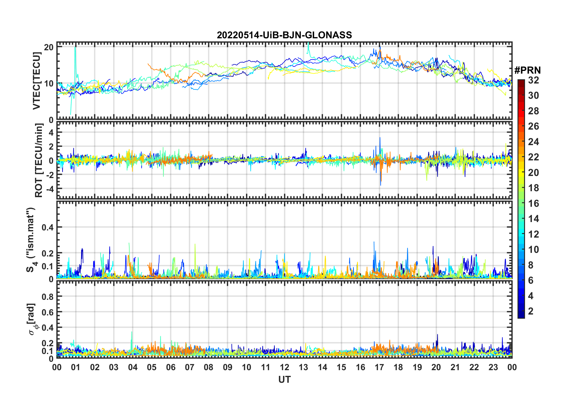Click the x-axis tick label 01
The width and height of the screenshot is (569, 398).
click(x=76, y=367)
